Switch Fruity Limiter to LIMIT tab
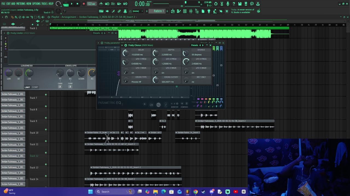 27,87
